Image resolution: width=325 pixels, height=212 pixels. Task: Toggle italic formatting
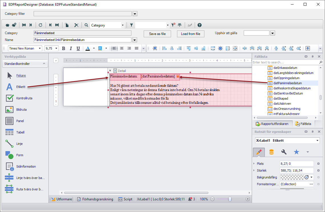[x=71, y=48]
